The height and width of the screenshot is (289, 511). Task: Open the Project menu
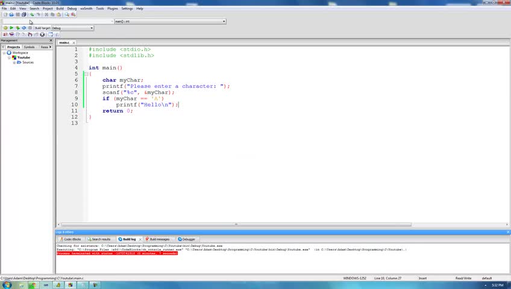coord(48,8)
